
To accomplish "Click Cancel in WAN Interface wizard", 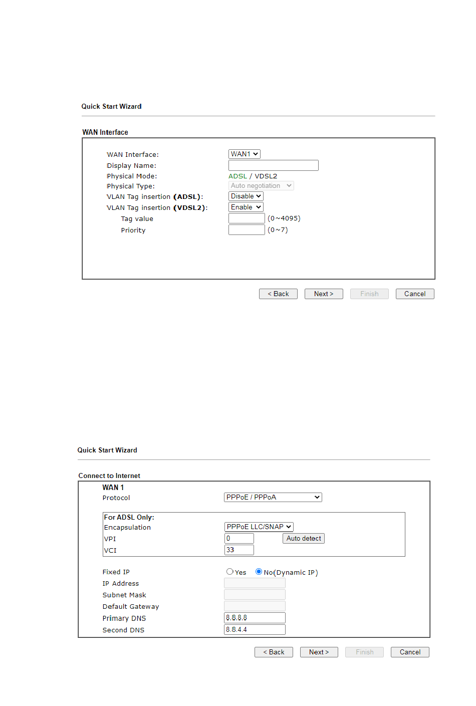I will coord(415,294).
